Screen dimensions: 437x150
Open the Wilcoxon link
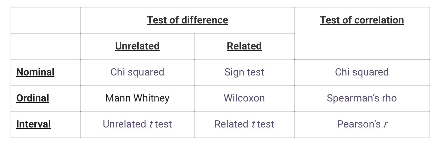[x=244, y=98]
